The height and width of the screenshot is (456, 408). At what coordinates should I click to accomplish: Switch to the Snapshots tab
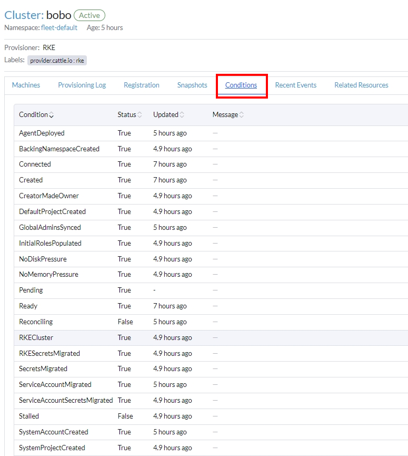pyautogui.click(x=192, y=85)
